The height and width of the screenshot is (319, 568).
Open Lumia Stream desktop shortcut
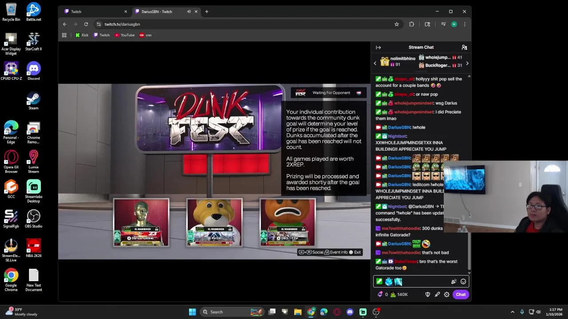(33, 162)
